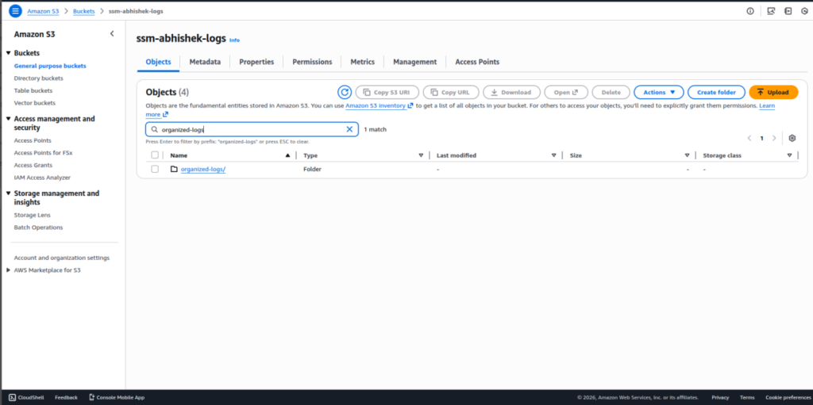Click the organized-logs folder icon

[x=174, y=169]
